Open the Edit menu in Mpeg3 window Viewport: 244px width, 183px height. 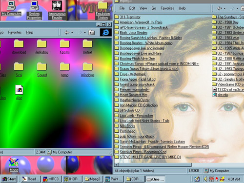click(132, 8)
